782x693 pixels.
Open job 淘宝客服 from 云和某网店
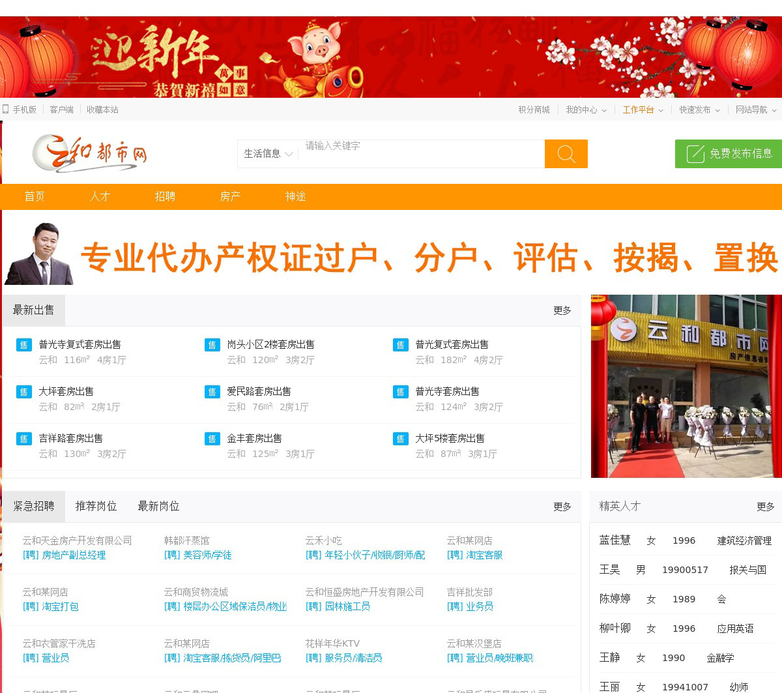click(x=474, y=555)
